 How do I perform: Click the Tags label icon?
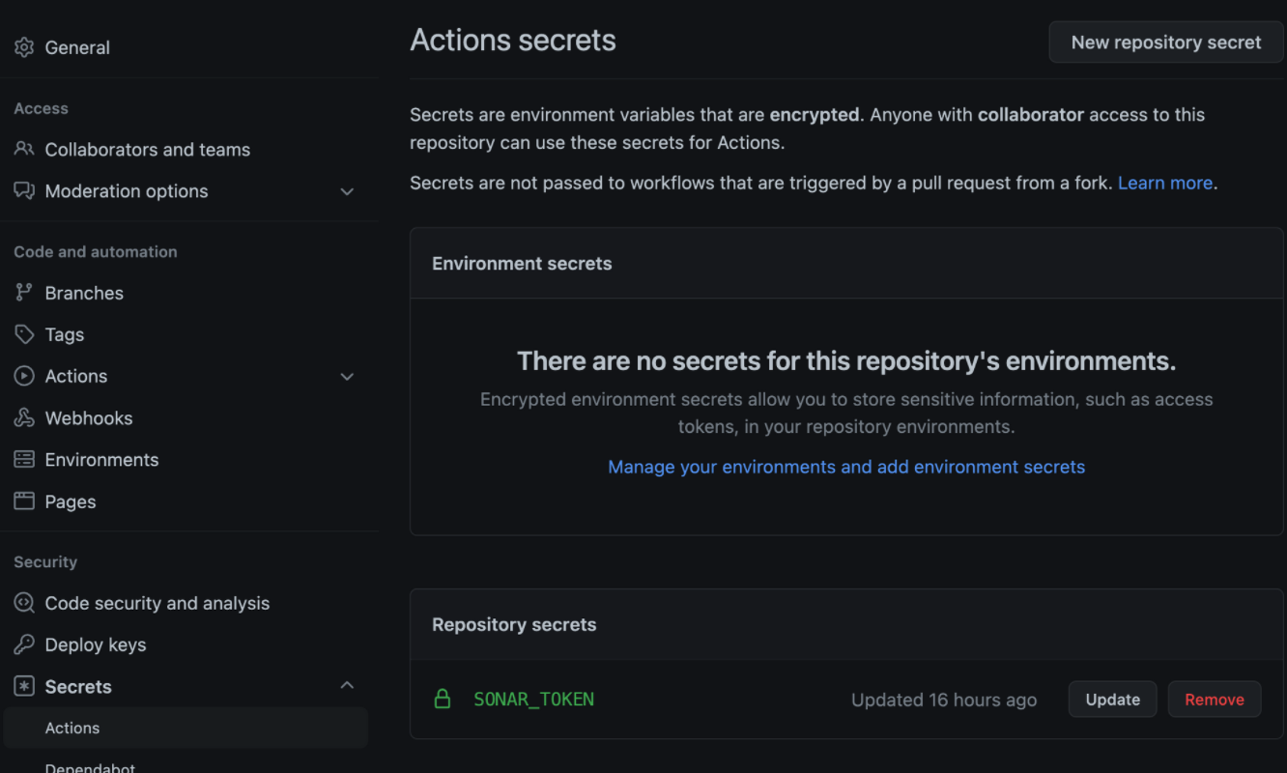click(24, 334)
